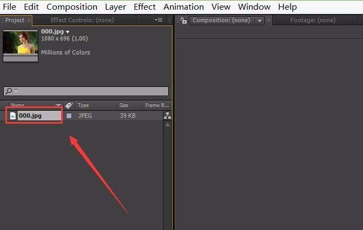Image resolution: width=363 pixels, height=230 pixels.
Task: Close the Project panel tab
Action: tap(29, 21)
